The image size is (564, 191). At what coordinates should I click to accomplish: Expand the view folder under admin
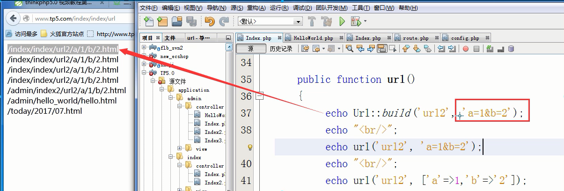179,148
